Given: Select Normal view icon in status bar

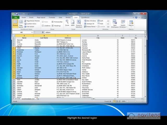Looking at the screenshot, I should (114, 101).
